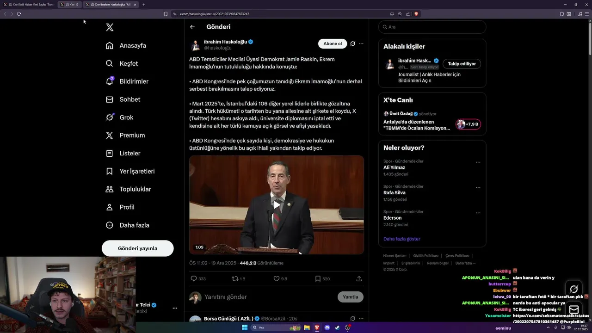
Task: Open browser hamburger menu
Action: [587, 14]
